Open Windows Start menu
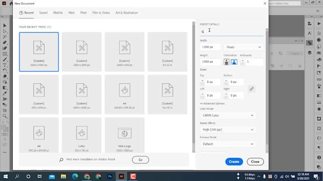 (x=6, y=176)
